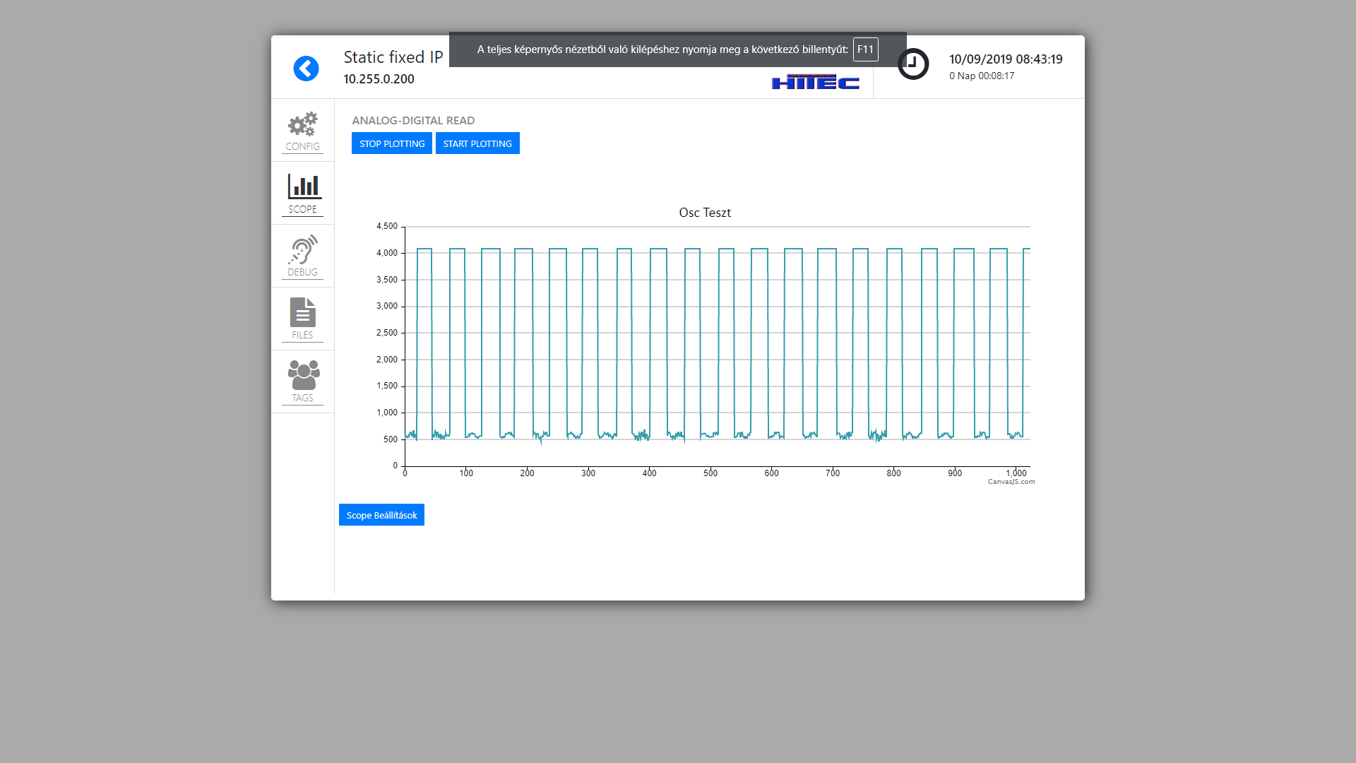Click the IP address 10.255.0.200
1356x763 pixels.
click(x=379, y=79)
